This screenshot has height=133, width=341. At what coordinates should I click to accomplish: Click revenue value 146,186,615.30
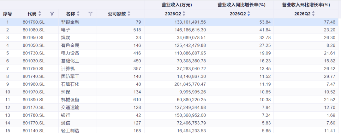tap(190, 30)
